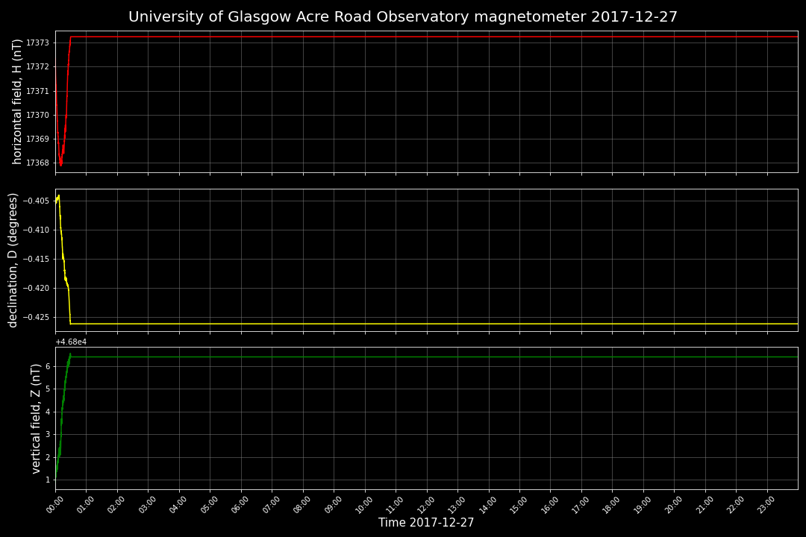Click the −0.405 declination tick label
Screen dimensions: 806x537
[36, 201]
